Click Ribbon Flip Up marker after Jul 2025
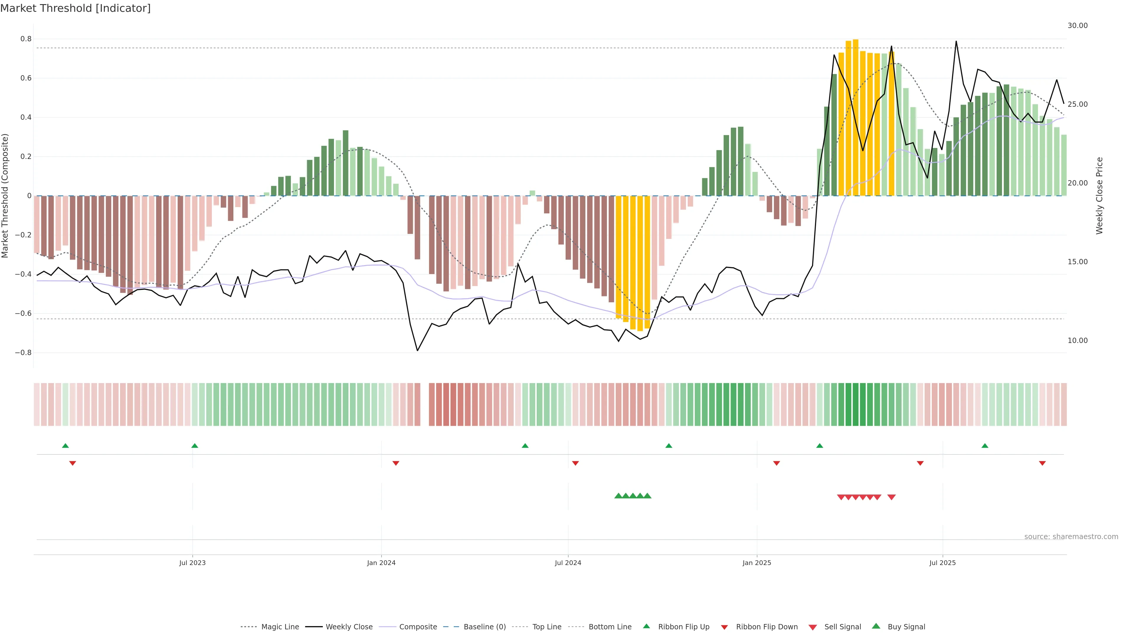 (985, 446)
